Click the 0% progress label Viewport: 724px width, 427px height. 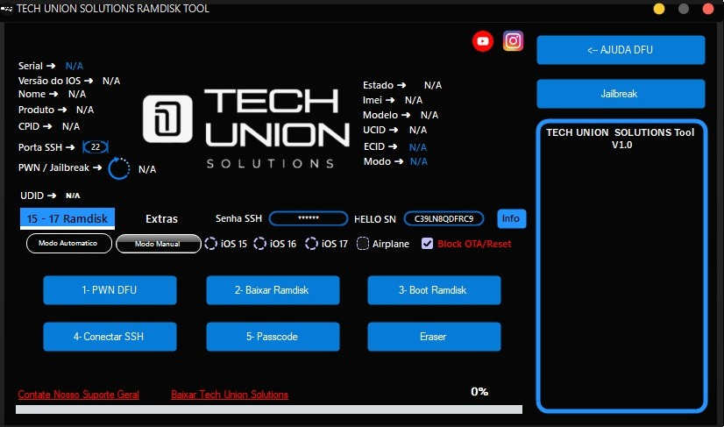(479, 392)
